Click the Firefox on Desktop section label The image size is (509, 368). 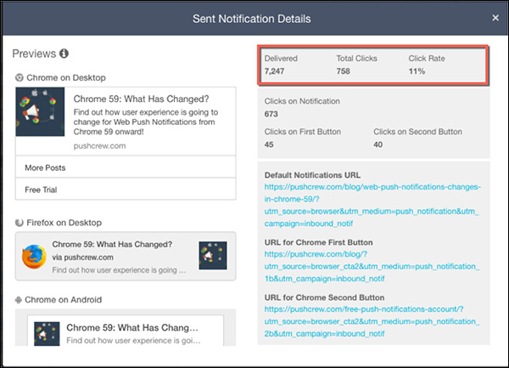coord(64,223)
